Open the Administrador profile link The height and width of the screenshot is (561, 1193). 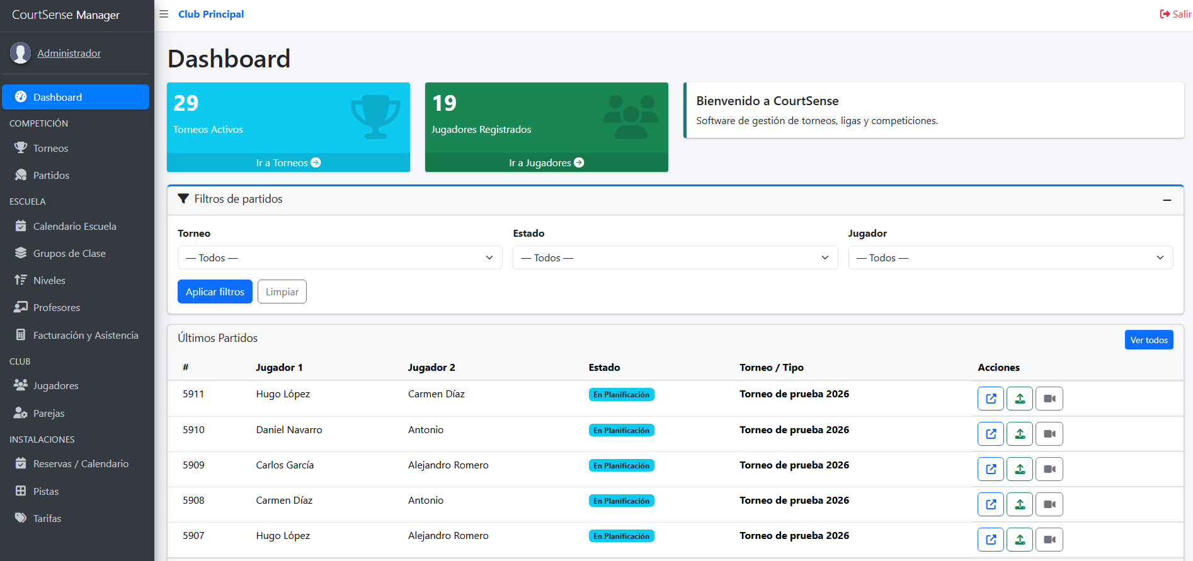(x=69, y=53)
